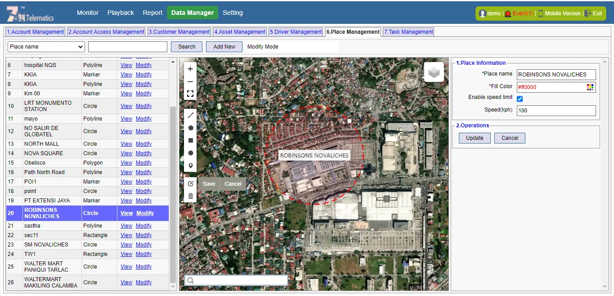The image size is (614, 296).
Task: Select the draw polygon tool
Action: click(190, 128)
